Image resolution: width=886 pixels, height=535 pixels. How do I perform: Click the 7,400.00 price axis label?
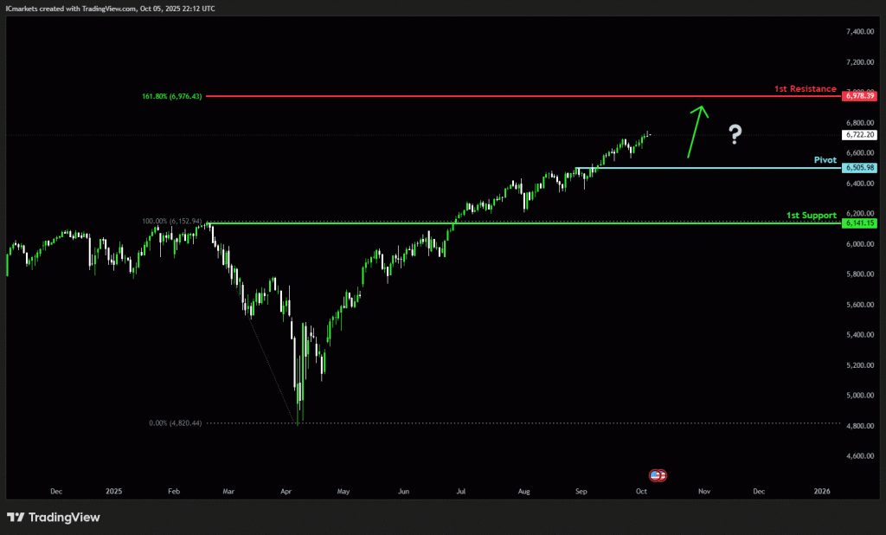(x=860, y=32)
